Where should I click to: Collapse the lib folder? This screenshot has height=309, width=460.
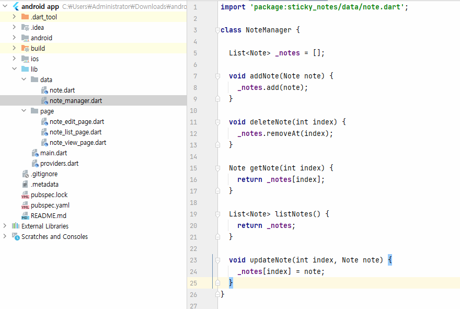coord(15,69)
